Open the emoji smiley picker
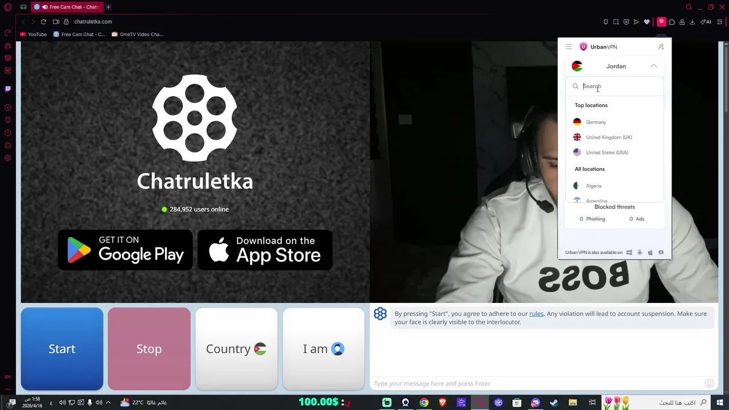729x410 pixels. pyautogui.click(x=709, y=383)
